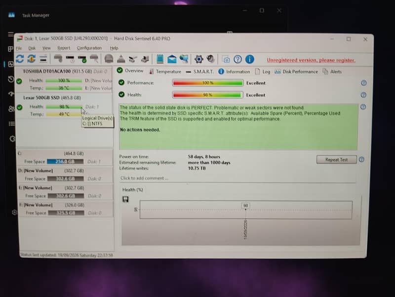Switch to the Log tab
The image size is (395, 297).
[x=263, y=72]
